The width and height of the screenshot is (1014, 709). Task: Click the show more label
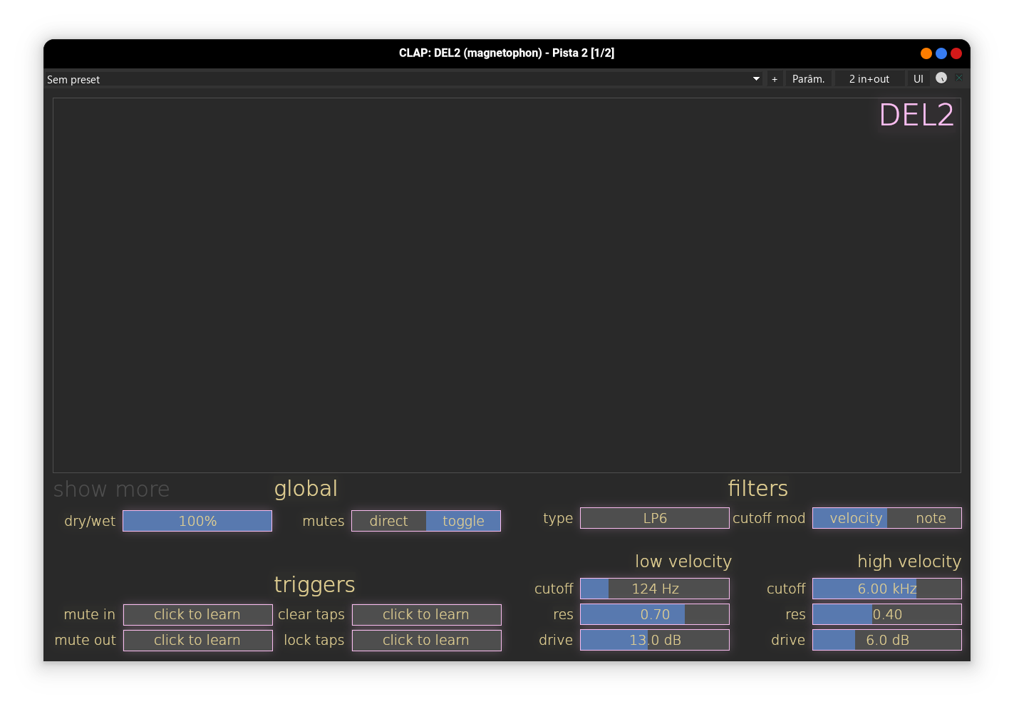point(112,490)
